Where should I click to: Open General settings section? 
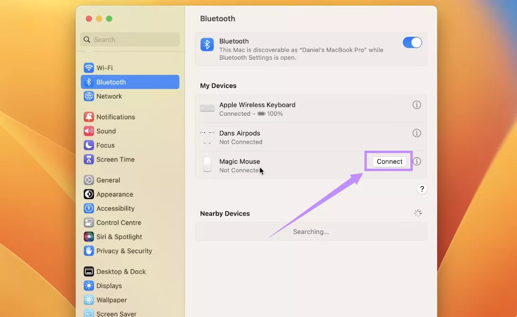tap(108, 180)
